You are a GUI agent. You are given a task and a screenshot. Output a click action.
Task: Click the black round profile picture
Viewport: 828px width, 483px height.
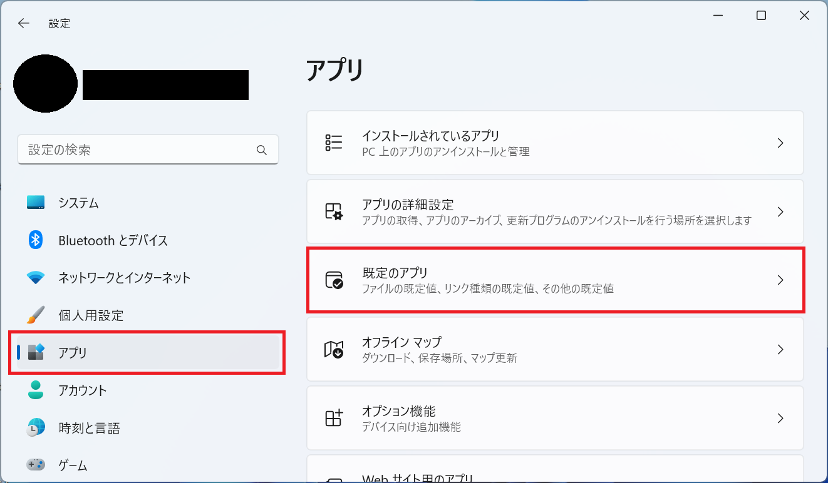pyautogui.click(x=45, y=84)
